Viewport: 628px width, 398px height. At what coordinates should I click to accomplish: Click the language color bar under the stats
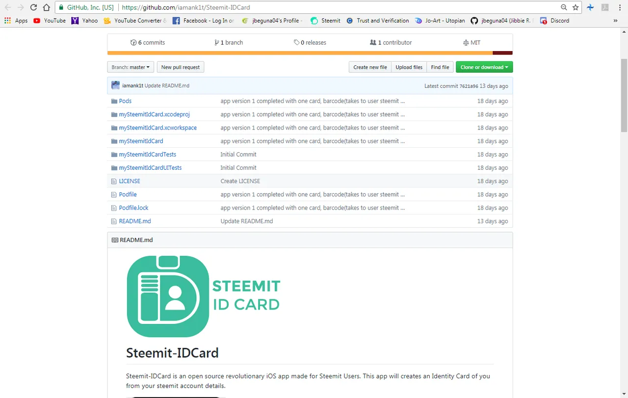click(x=310, y=53)
